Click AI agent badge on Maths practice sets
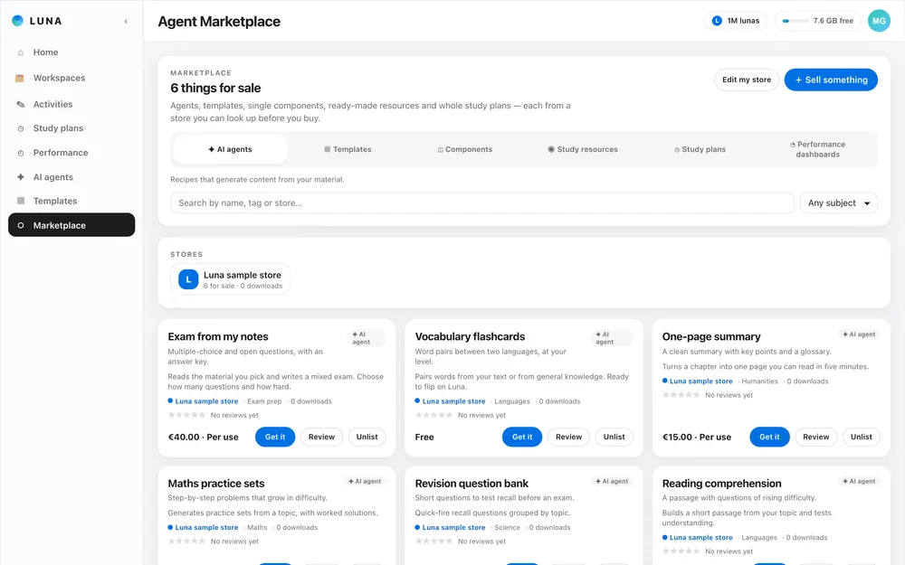The image size is (905, 565). (x=365, y=482)
